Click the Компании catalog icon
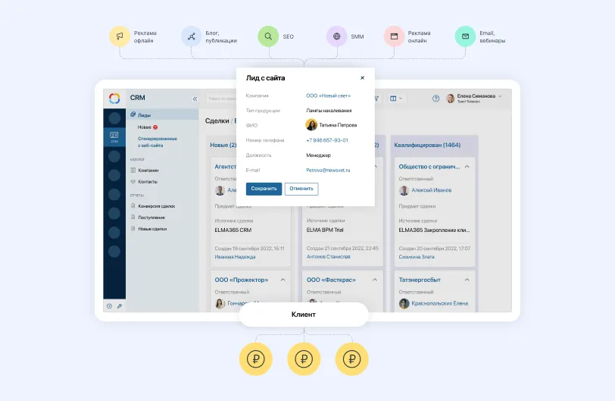The width and height of the screenshot is (615, 401). pyautogui.click(x=133, y=171)
